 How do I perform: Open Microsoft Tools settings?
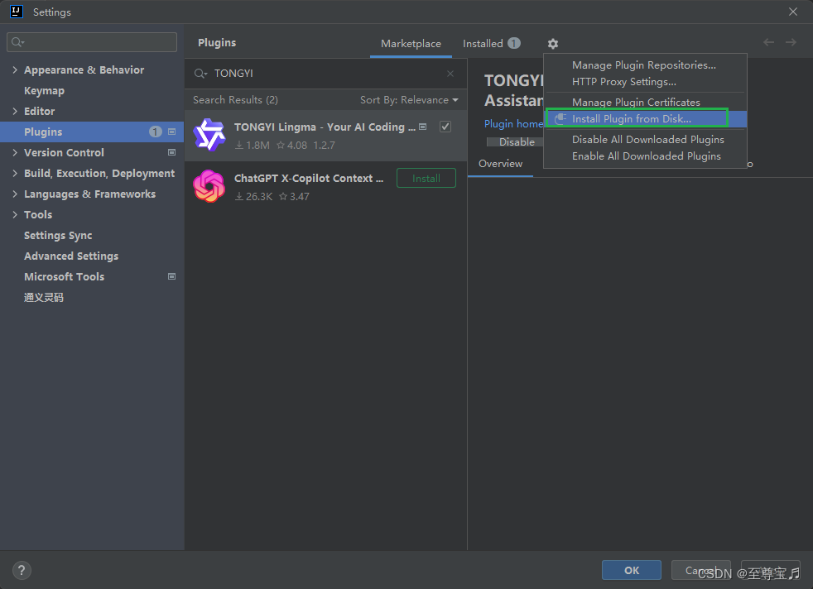65,276
